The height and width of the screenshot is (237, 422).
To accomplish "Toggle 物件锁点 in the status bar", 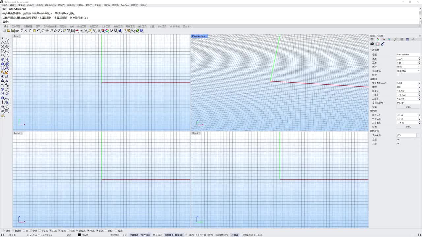I will [x=146, y=235].
